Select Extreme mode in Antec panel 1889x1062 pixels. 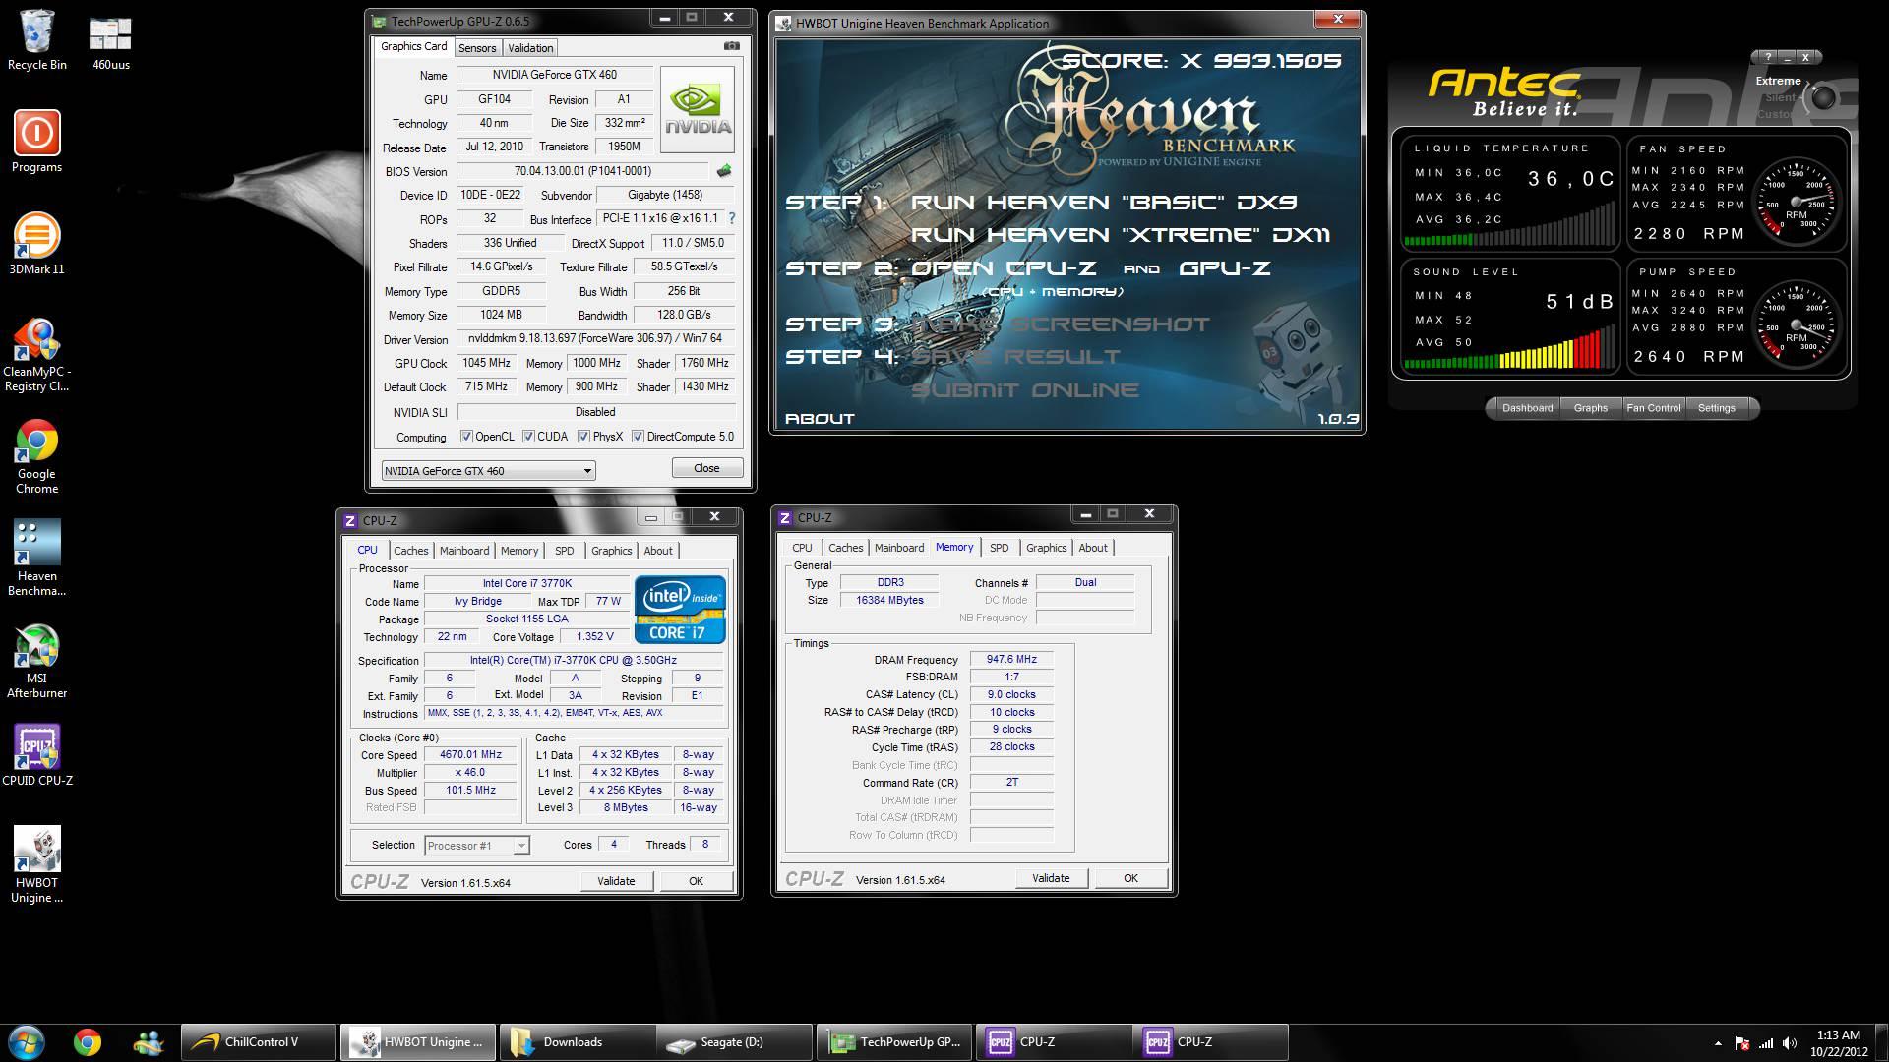click(1778, 81)
